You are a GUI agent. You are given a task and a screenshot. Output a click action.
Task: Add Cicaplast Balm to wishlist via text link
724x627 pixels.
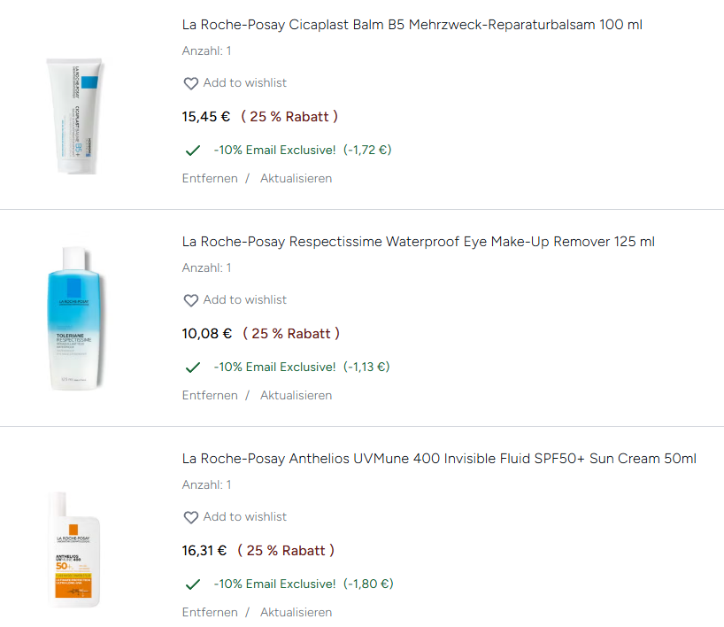click(245, 82)
